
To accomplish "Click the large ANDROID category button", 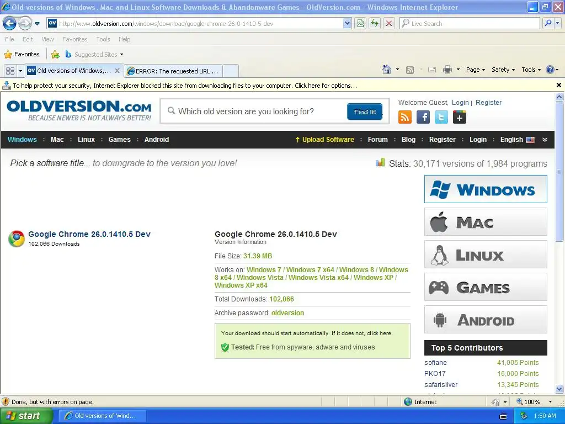I will pyautogui.click(x=486, y=320).
